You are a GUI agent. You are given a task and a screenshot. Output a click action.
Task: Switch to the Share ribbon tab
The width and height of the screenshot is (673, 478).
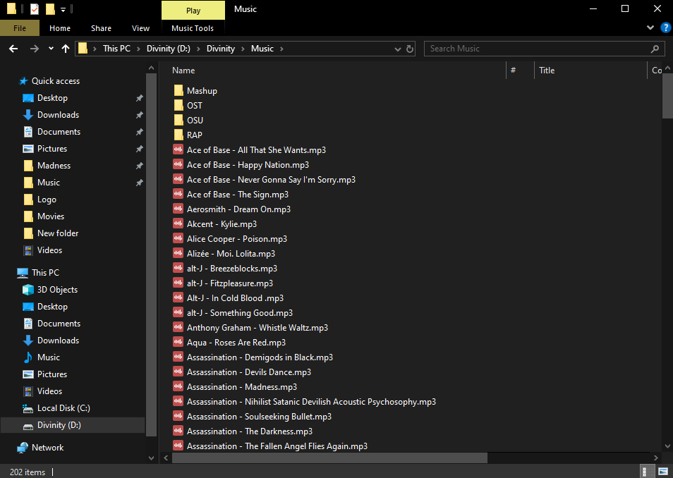(x=101, y=28)
